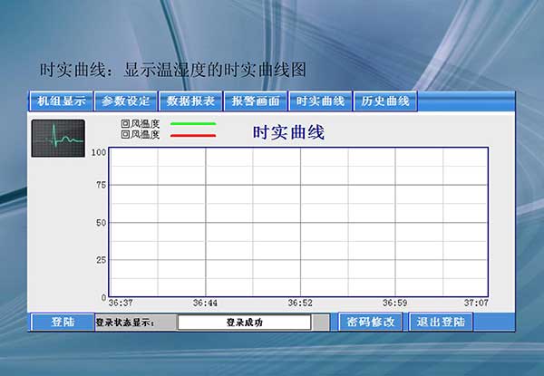
Task: Click the green legend line swatch
Action: [x=193, y=124]
